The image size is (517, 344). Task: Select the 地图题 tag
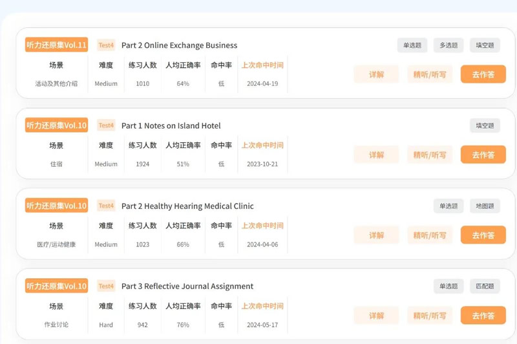tap(485, 206)
